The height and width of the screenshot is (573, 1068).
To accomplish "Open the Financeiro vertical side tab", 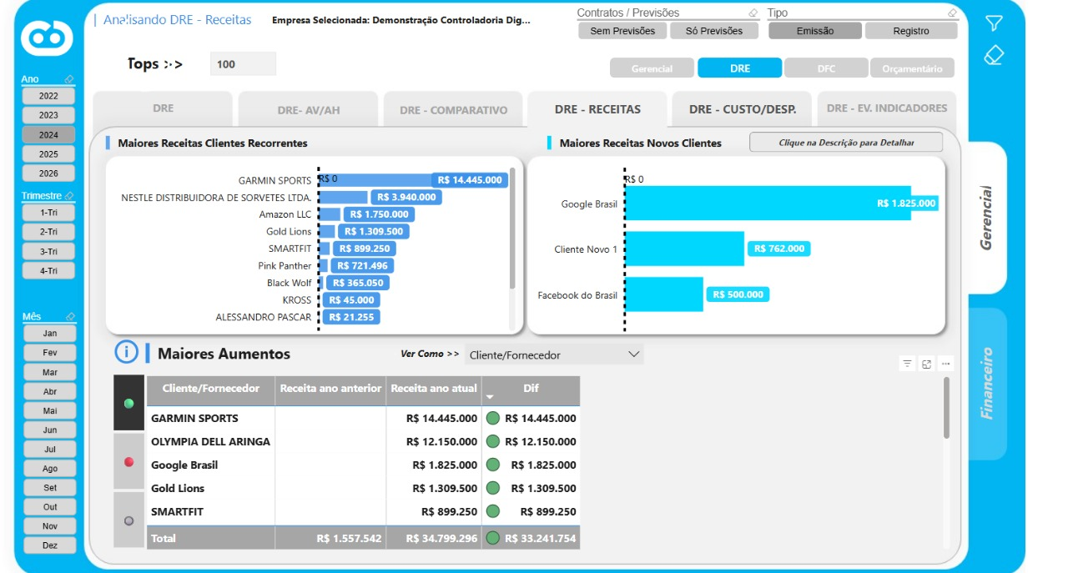I will pyautogui.click(x=986, y=383).
